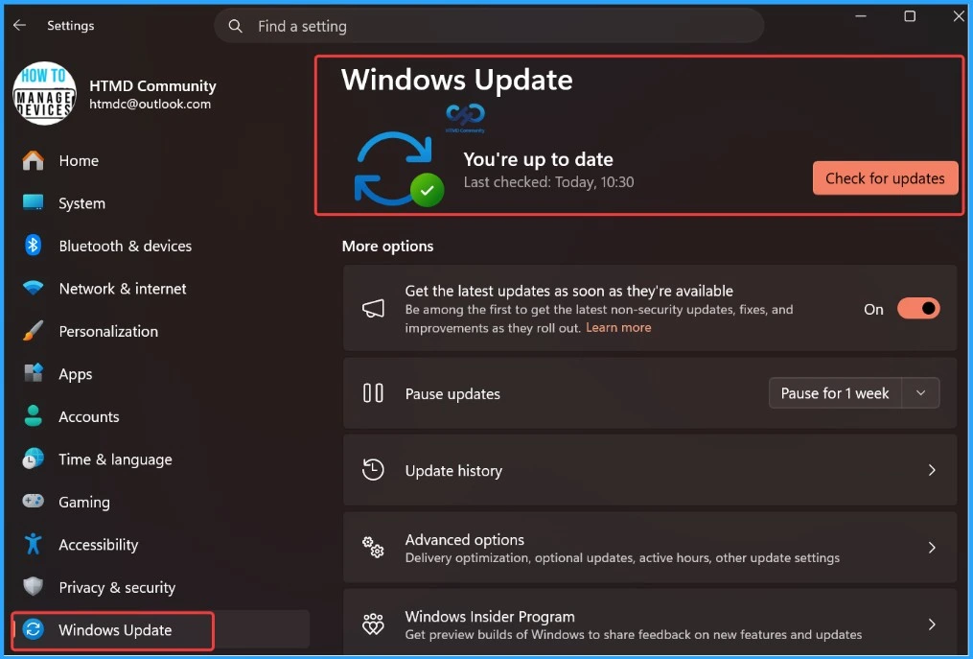Click the Find a setting search box
973x659 pixels.
(489, 26)
